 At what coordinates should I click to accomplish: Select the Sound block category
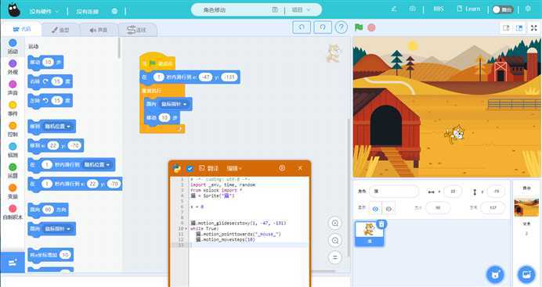coord(13,88)
